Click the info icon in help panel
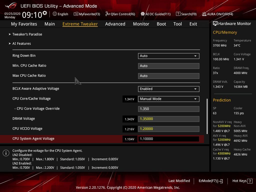 click(x=6, y=153)
